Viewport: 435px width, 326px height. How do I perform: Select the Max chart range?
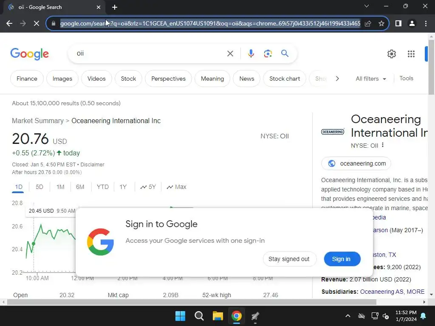pos(176,187)
